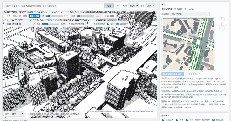Click the sun icon light and dots button
This screenshot has height=121, width=231.
pos(109,16)
